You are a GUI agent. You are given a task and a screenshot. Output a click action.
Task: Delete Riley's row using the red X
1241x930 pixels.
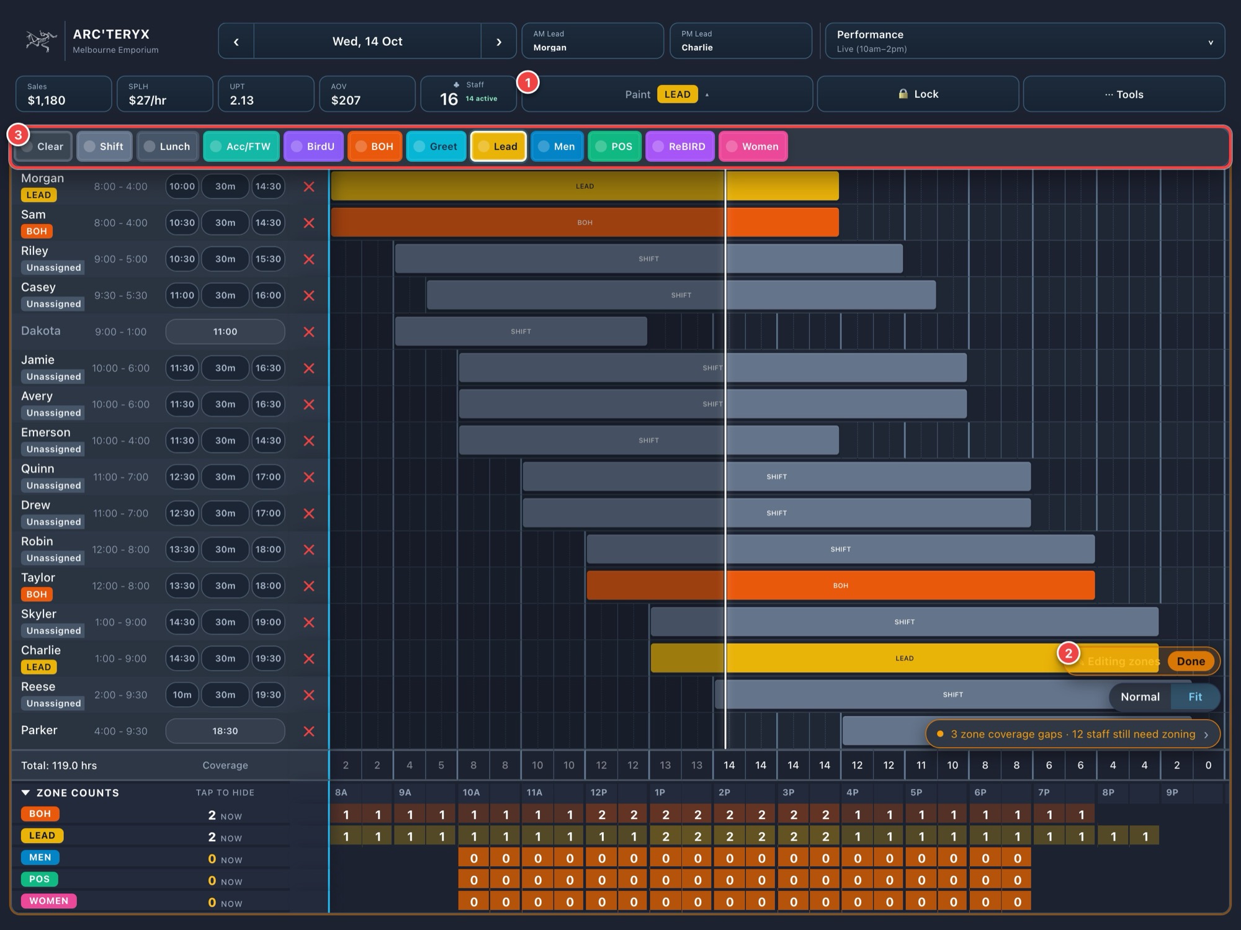point(308,259)
